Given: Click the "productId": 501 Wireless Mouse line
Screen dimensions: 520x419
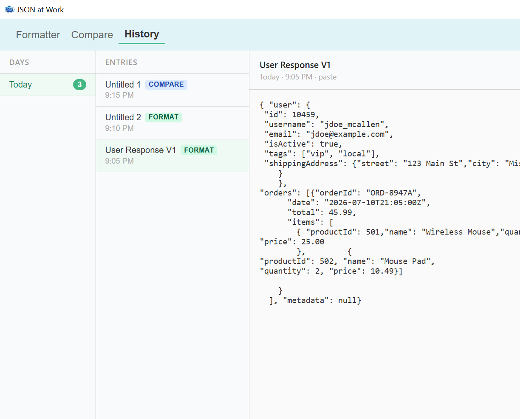Looking at the screenshot, I should click(x=408, y=232).
